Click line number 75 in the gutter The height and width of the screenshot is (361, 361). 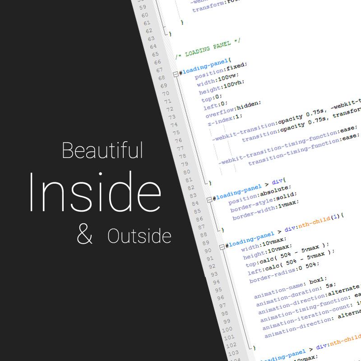tap(176, 133)
